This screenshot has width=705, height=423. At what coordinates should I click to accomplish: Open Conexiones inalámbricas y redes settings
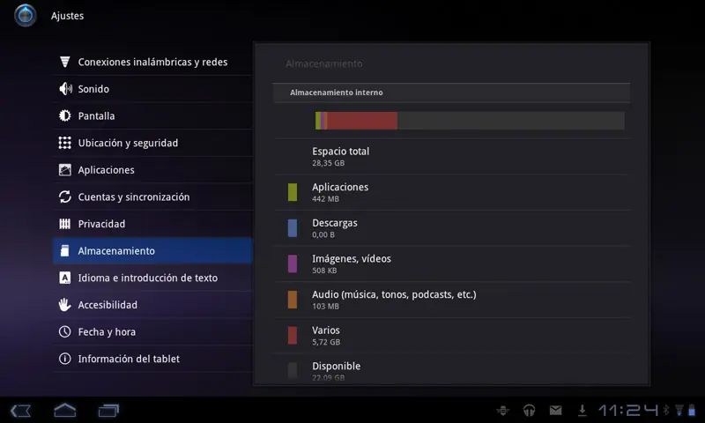[152, 62]
